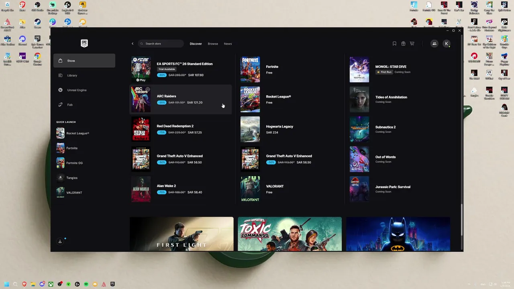Open File Explorer from taskbar
The width and height of the screenshot is (514, 289).
pyautogui.click(x=33, y=284)
